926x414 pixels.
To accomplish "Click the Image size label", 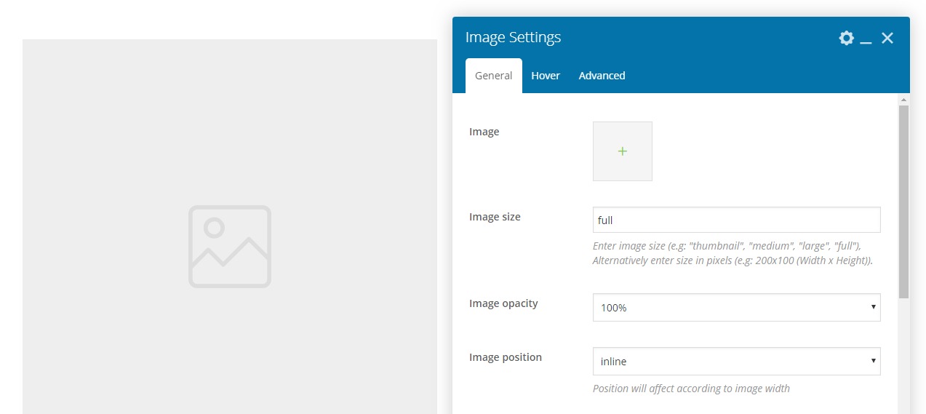I will [x=495, y=217].
